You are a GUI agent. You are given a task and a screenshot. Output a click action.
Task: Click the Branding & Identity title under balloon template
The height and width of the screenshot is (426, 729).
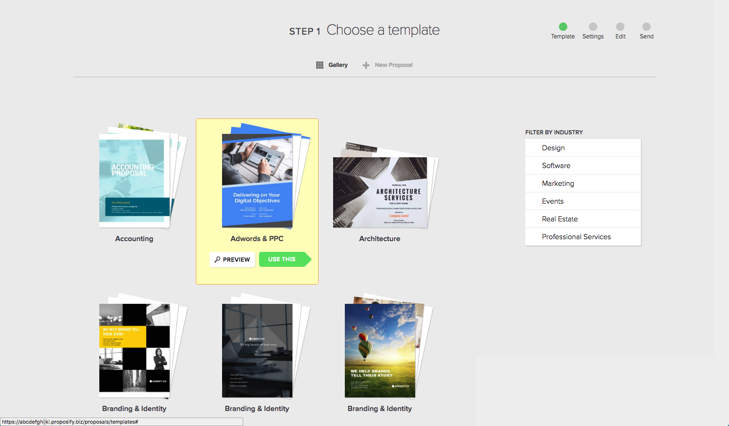[379, 409]
